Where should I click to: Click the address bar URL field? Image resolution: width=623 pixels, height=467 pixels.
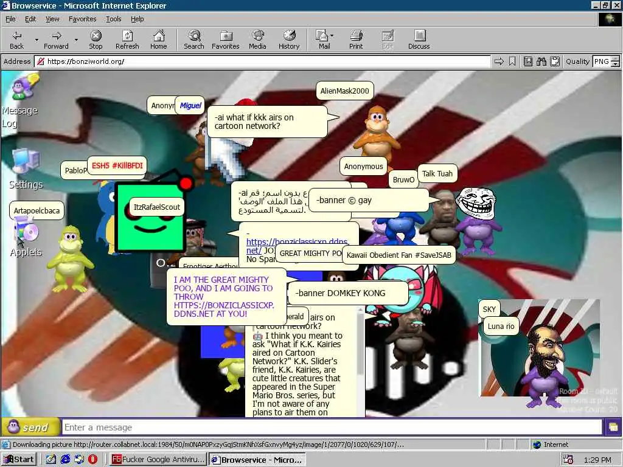tap(262, 61)
